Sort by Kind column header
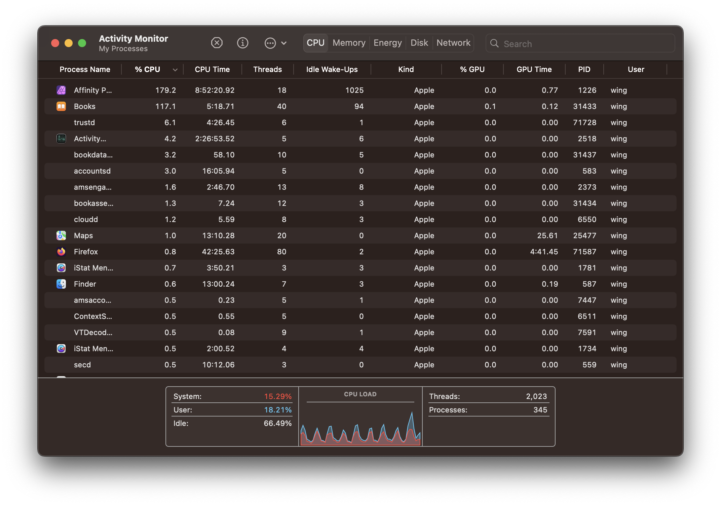721x506 pixels. 406,70
